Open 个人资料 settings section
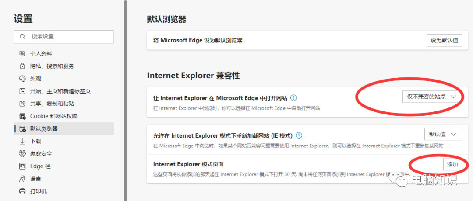 point(64,54)
